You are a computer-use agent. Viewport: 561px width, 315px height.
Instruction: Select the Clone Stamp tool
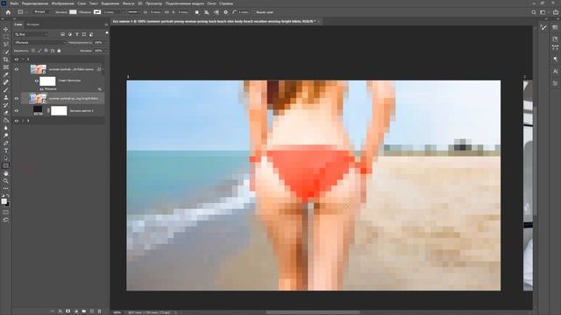click(x=6, y=97)
